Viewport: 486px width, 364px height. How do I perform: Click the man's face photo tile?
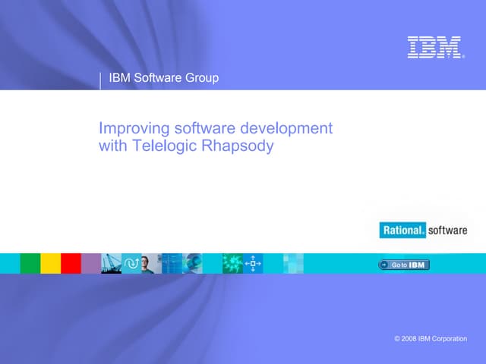tap(151, 263)
